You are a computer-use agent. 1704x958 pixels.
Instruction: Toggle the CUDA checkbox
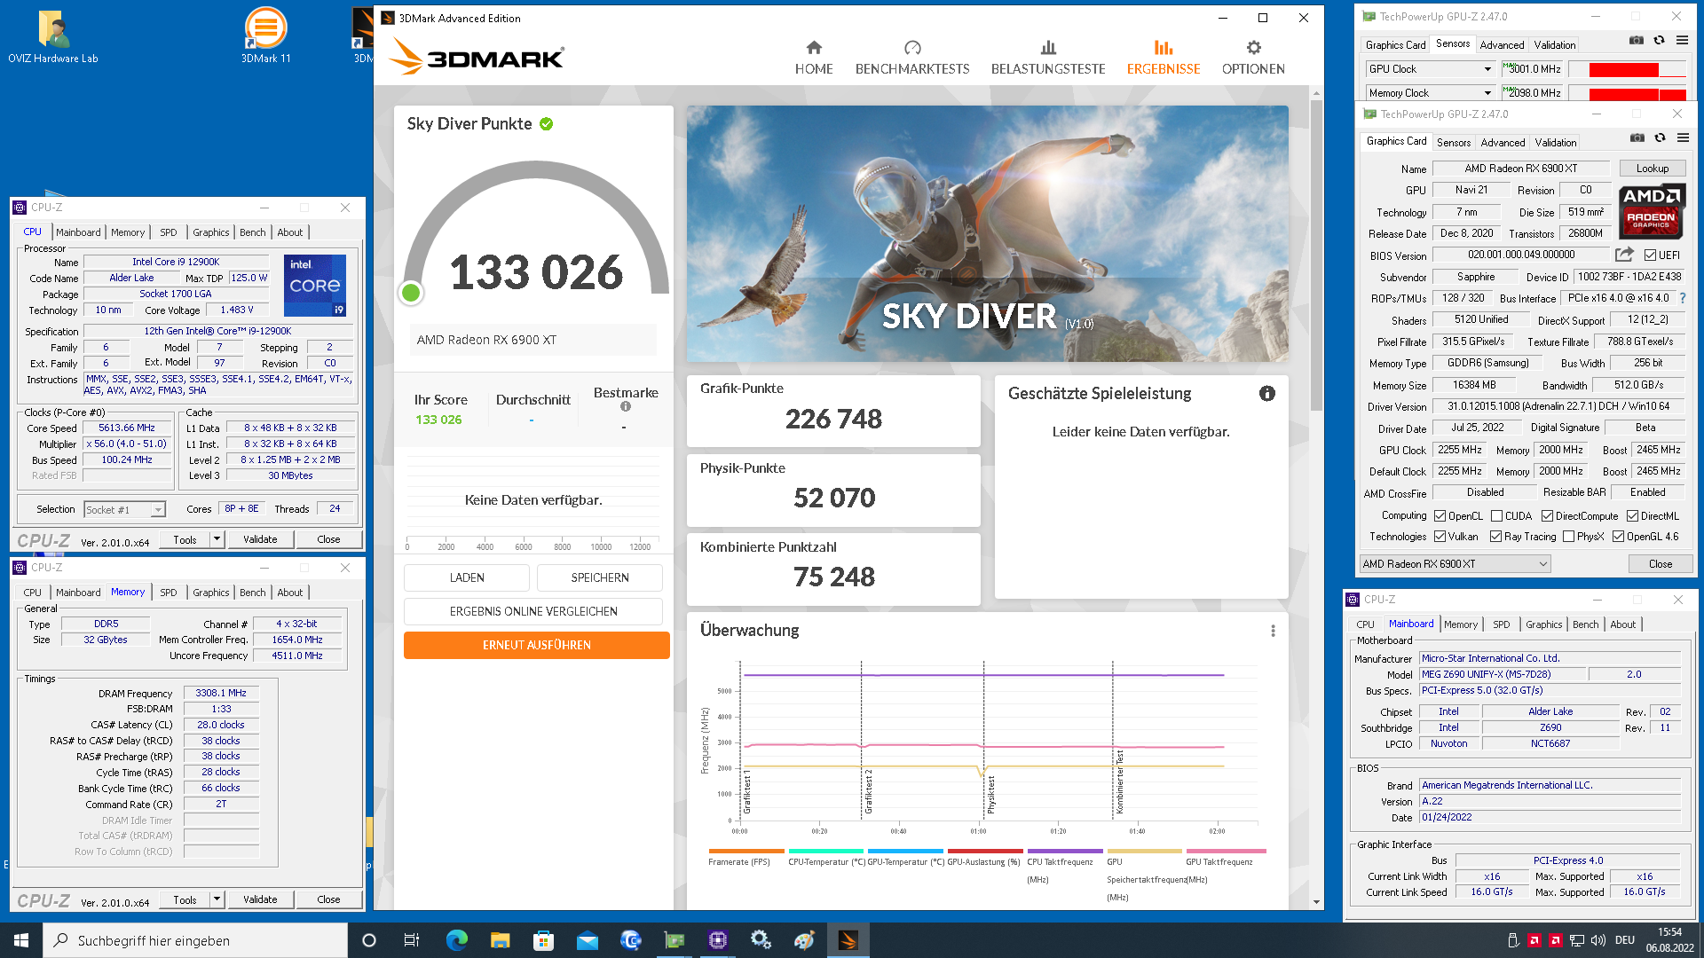click(1496, 516)
